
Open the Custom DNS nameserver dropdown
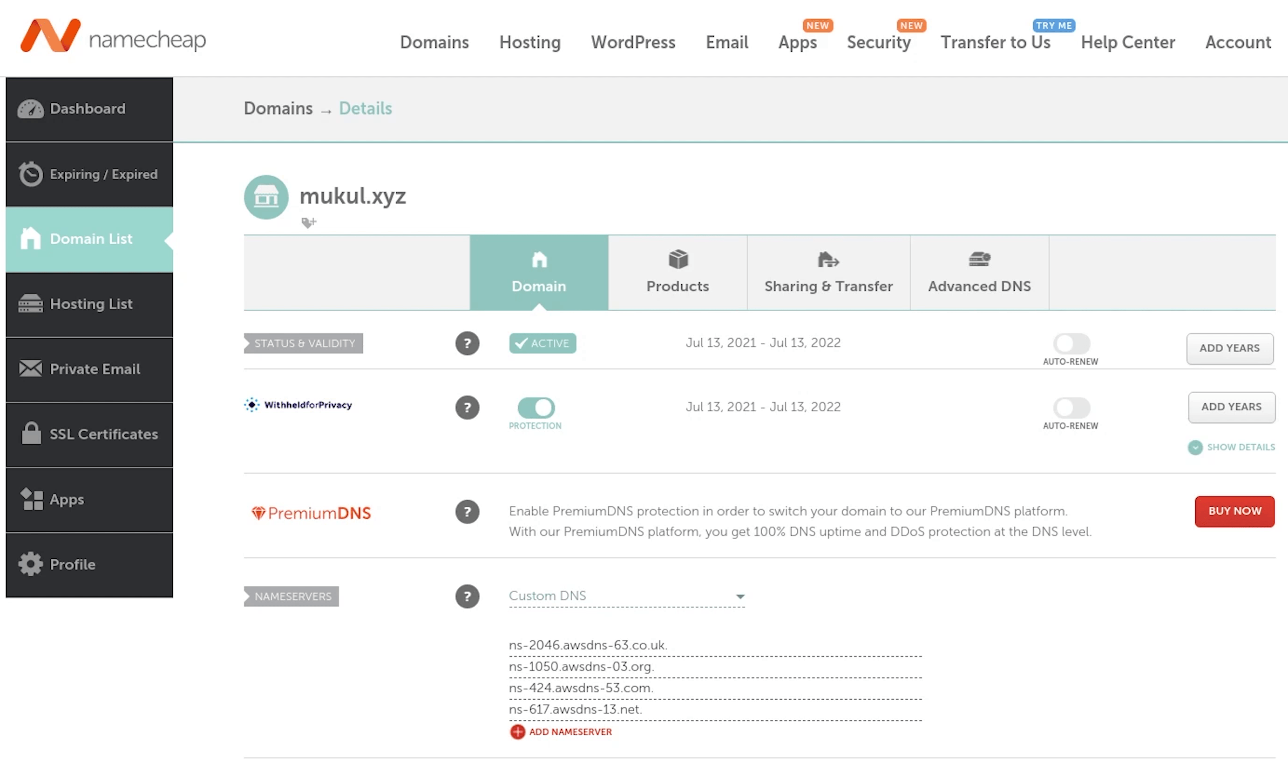point(626,596)
